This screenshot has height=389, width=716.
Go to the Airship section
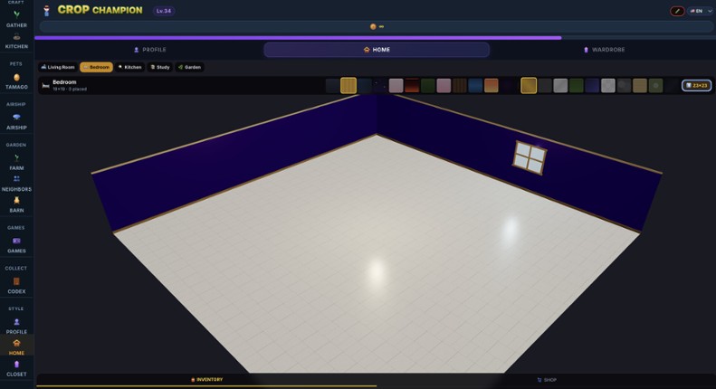coord(16,121)
